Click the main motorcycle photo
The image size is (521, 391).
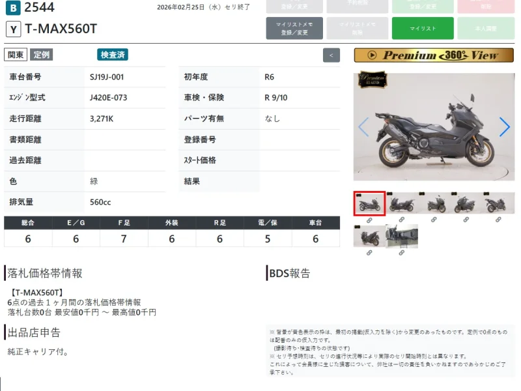pyautogui.click(x=434, y=126)
